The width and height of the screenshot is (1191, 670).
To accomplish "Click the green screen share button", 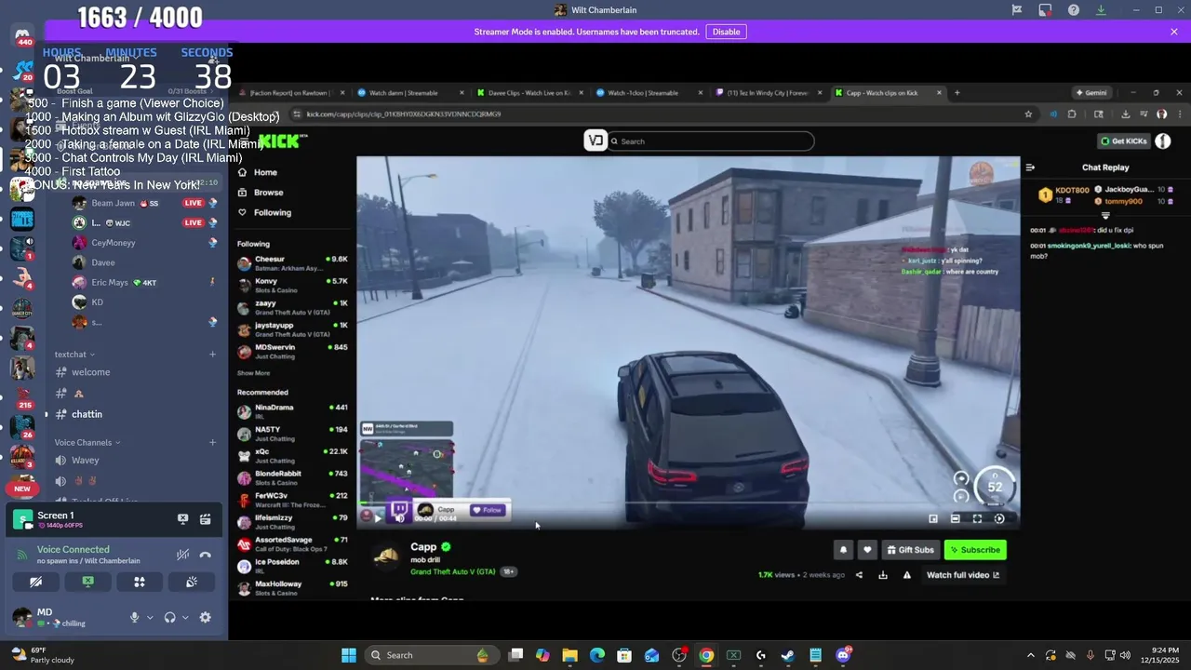I will (x=87, y=582).
